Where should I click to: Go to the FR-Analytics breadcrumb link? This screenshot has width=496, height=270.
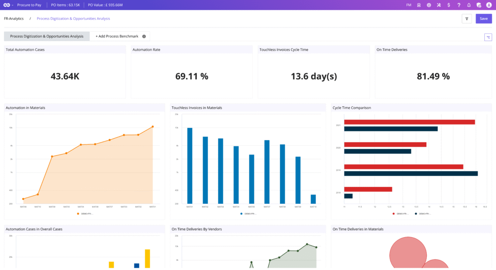(14, 19)
